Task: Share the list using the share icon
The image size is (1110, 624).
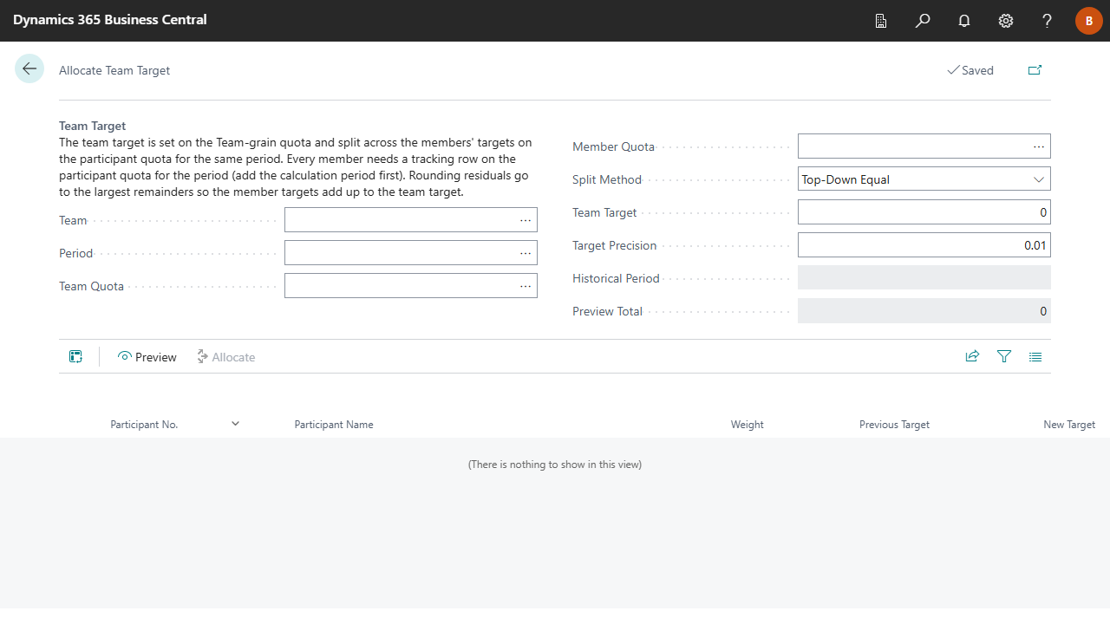Action: [972, 356]
